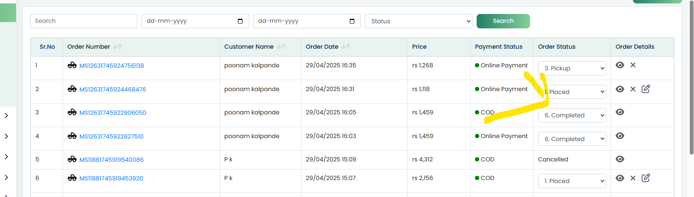
Task: Open the Status filter dropdown
Action: 418,21
